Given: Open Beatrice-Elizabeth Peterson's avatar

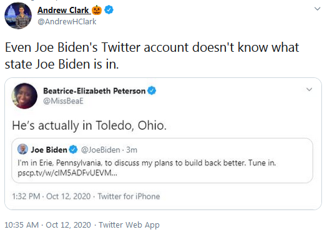Looking at the screenshot, I should point(24,96).
